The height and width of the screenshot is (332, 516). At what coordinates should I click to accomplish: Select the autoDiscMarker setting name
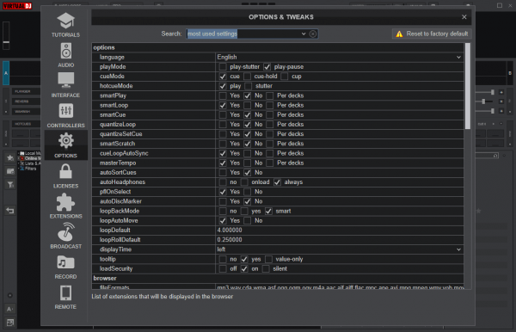click(x=120, y=201)
